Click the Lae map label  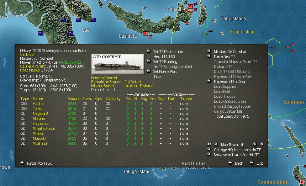coord(86,30)
